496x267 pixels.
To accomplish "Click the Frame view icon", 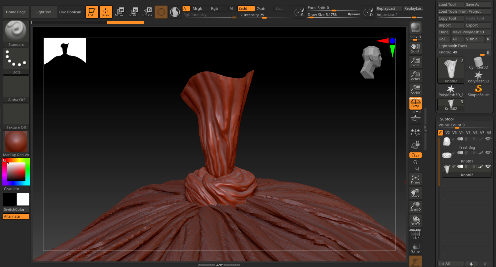I will (415, 179).
